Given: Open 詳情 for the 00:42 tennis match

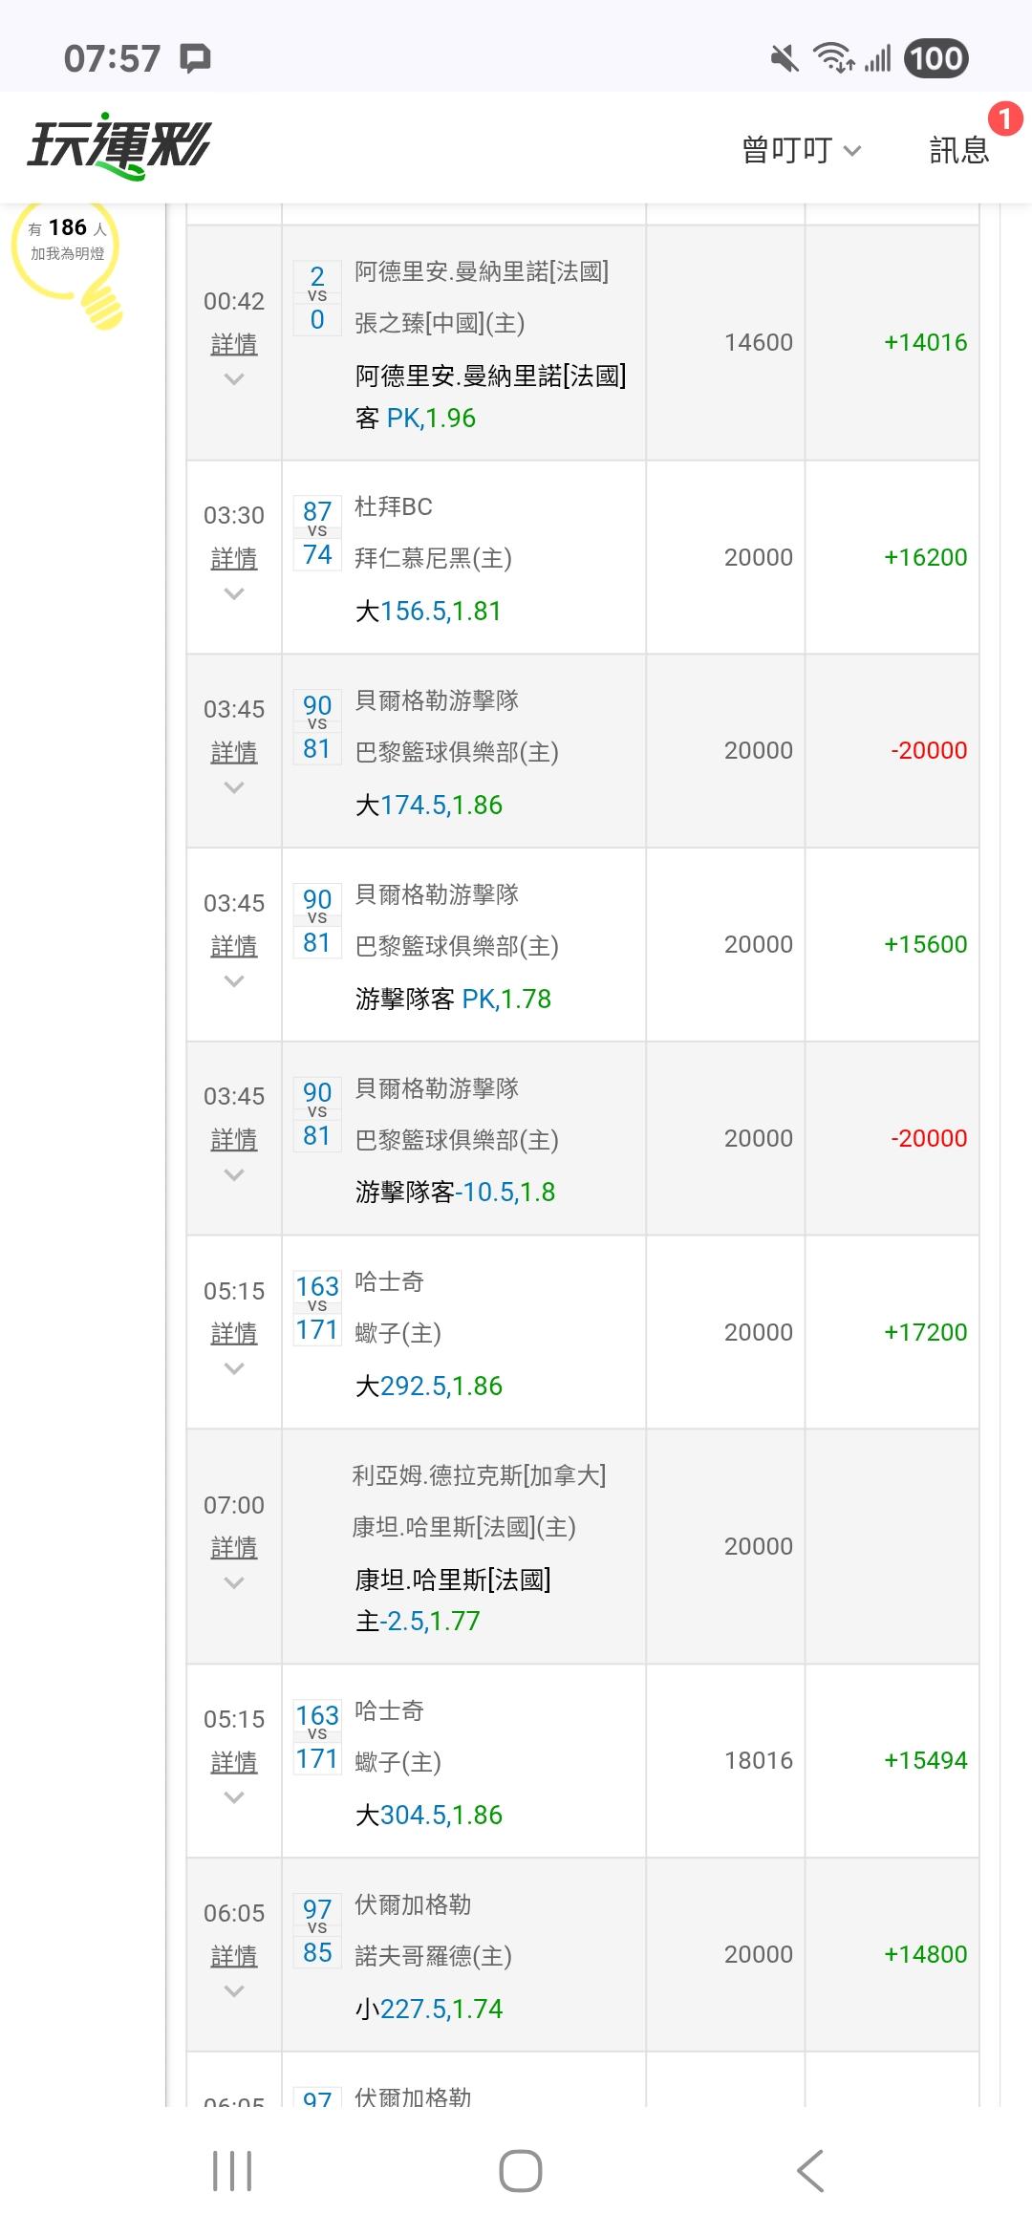Looking at the screenshot, I should 234,344.
